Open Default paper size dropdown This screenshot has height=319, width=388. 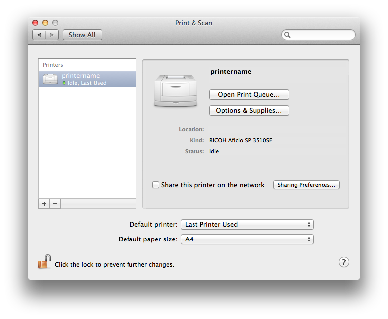247,239
